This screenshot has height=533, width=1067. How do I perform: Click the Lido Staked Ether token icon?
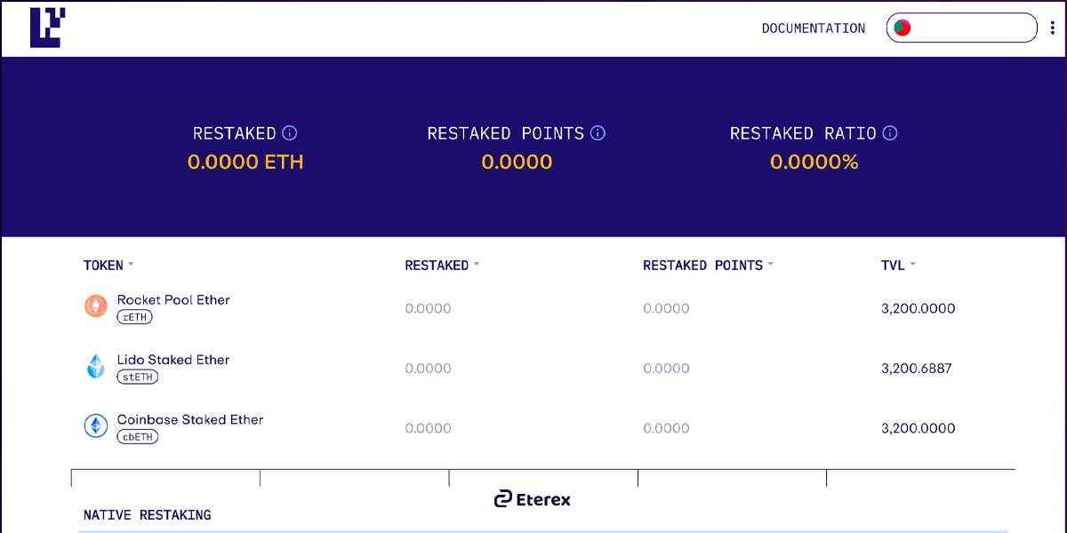click(95, 366)
